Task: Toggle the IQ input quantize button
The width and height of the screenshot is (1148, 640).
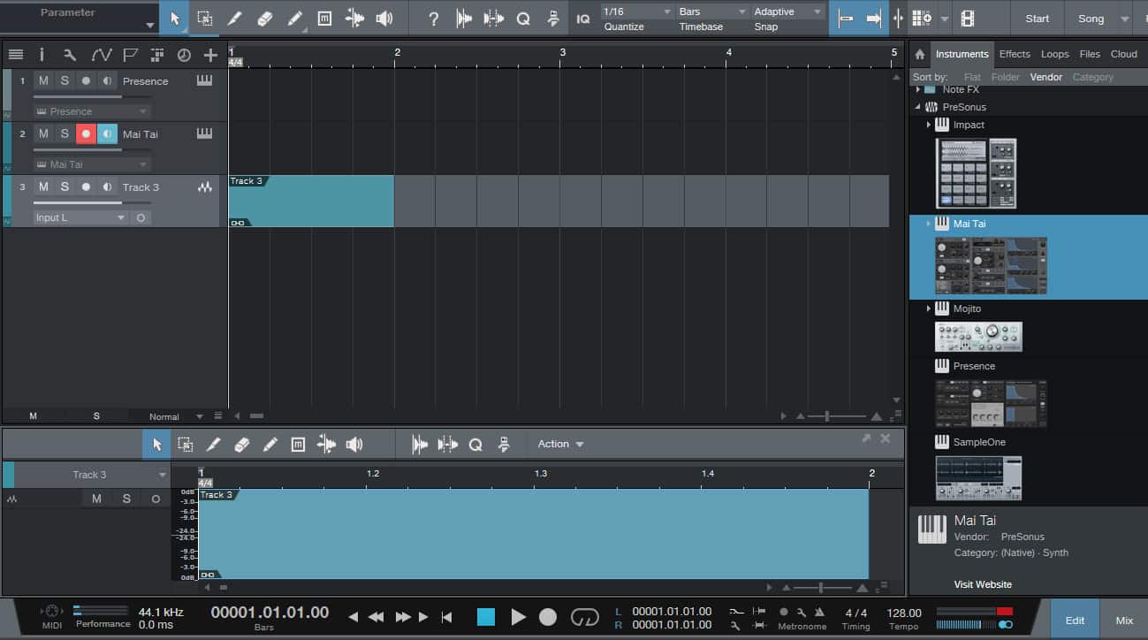Action: tap(582, 19)
